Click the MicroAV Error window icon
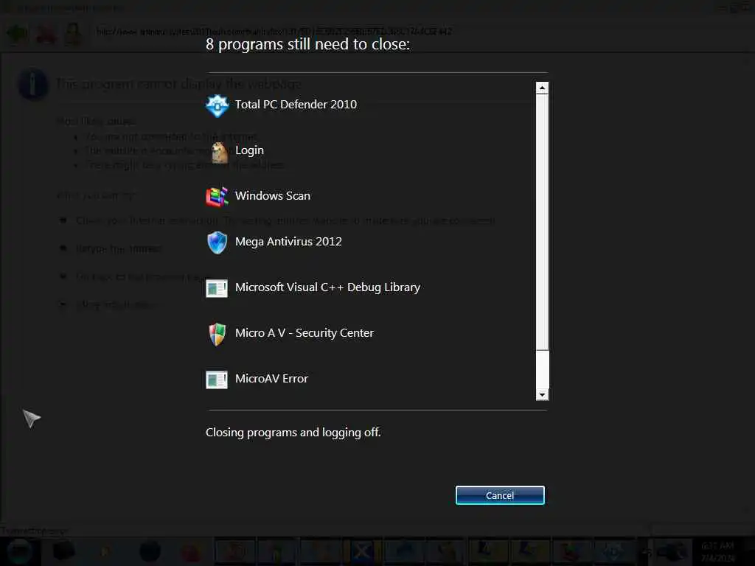Viewport: 755px width, 566px height. 217,380
